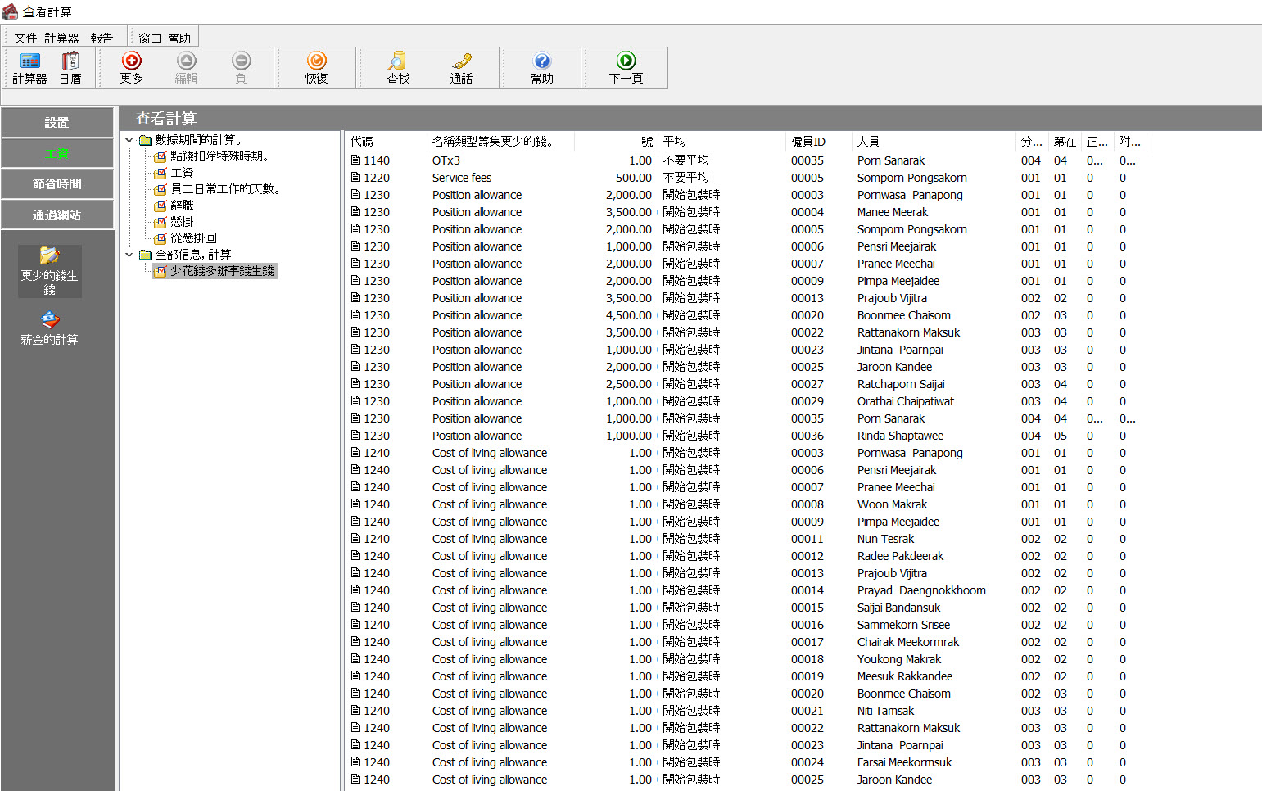Click the red 更多 add button

pyautogui.click(x=131, y=67)
